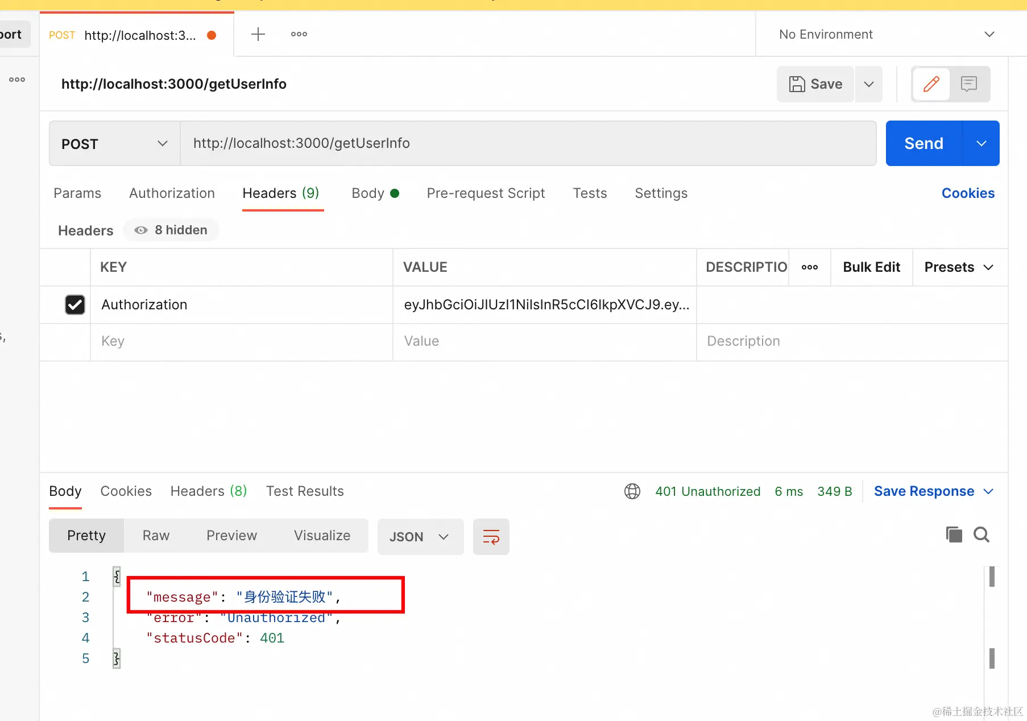Open the Presets dropdown
1027x721 pixels.
[x=959, y=267]
